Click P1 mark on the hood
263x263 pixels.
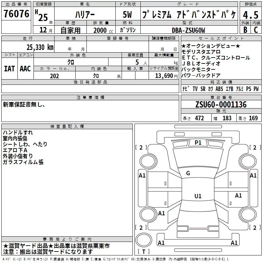(x=198, y=143)
